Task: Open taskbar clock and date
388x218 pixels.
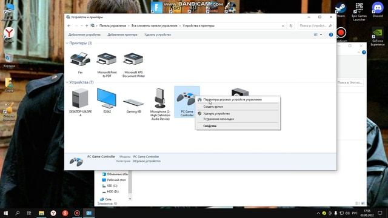Action: [x=367, y=213]
